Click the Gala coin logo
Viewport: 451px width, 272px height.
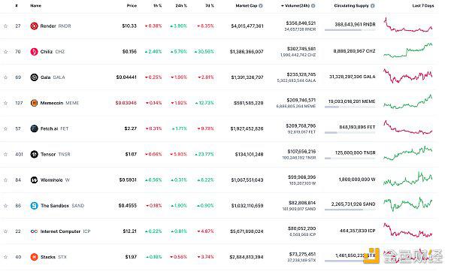tap(35, 77)
